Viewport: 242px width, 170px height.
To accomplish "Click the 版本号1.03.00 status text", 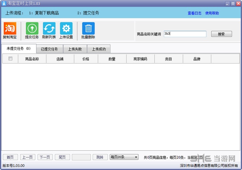I will click(13, 166).
